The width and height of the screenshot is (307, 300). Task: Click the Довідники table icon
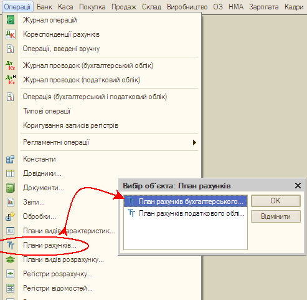(x=10, y=173)
